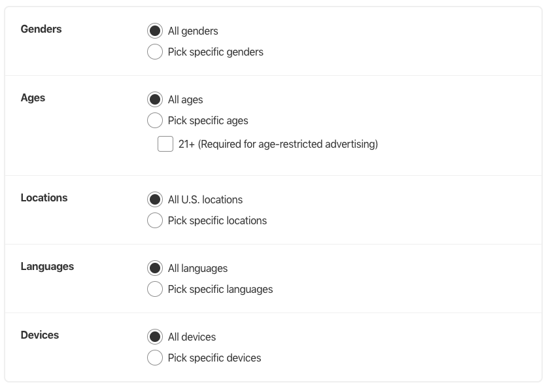Choose the Pick specific languages radio option
The image size is (548, 389).
point(155,289)
